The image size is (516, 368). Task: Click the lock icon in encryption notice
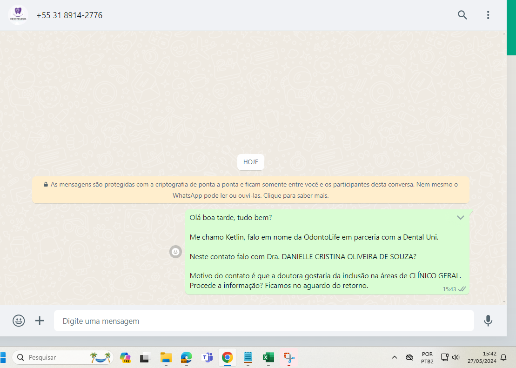(46, 184)
